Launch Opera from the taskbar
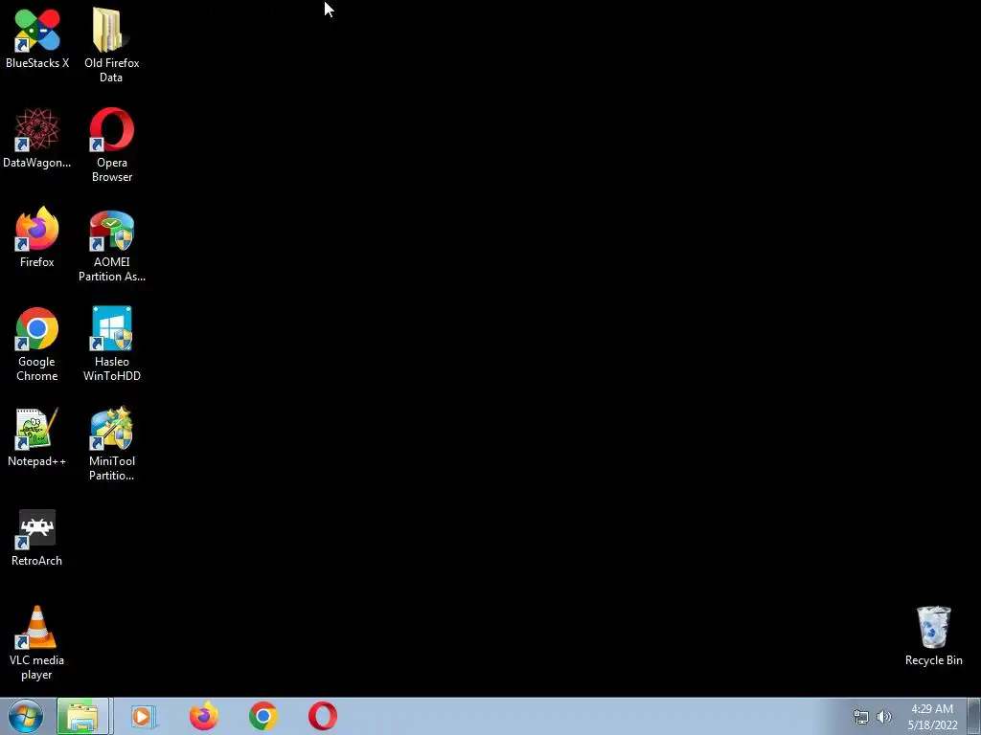Image resolution: width=981 pixels, height=735 pixels. [323, 716]
